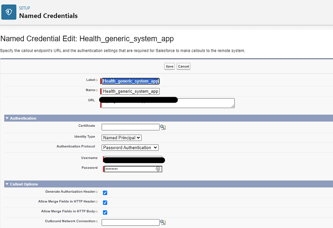Click the URL text area resize handle
The image size is (333, 228).
233,106
